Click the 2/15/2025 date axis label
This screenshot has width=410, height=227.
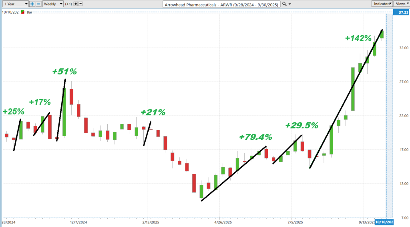(151, 222)
